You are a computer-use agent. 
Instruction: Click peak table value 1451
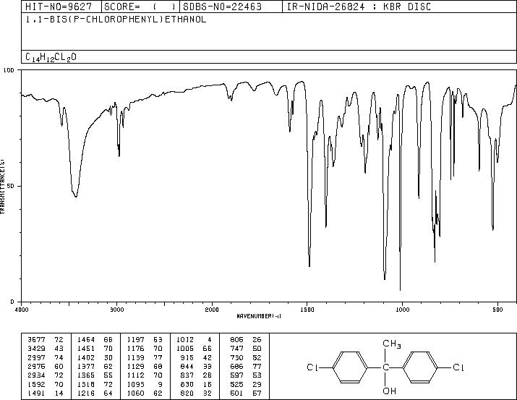point(86,349)
